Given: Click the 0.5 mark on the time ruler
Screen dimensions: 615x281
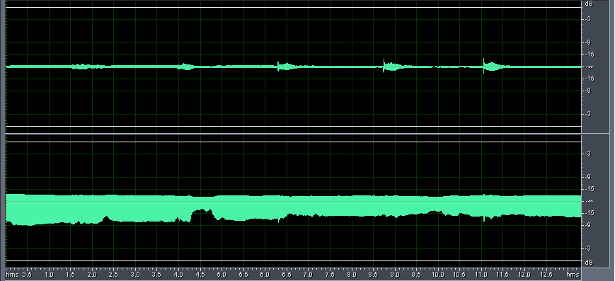Looking at the screenshot, I should point(27,275).
